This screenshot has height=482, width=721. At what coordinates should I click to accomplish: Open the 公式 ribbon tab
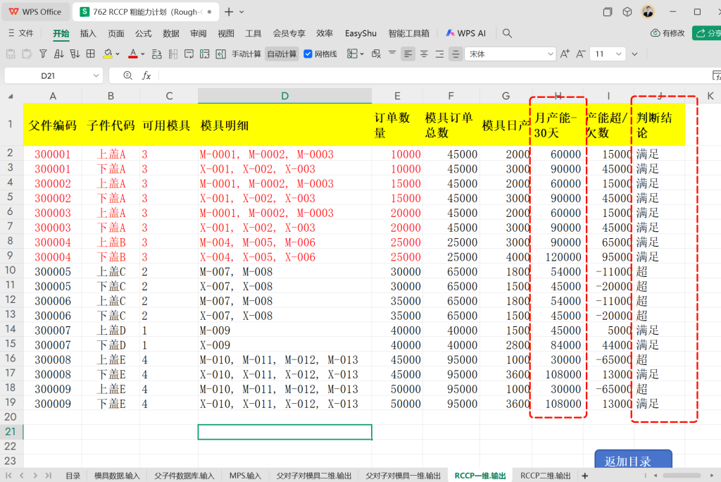[x=143, y=33]
